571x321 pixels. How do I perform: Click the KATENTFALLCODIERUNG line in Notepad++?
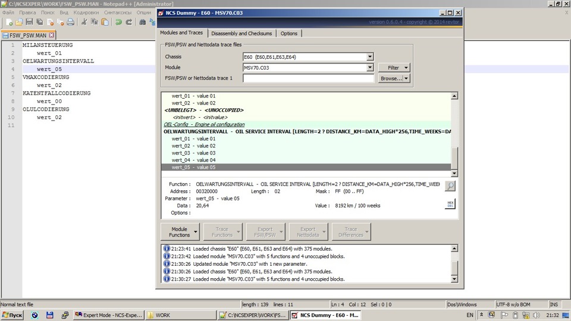point(57,93)
